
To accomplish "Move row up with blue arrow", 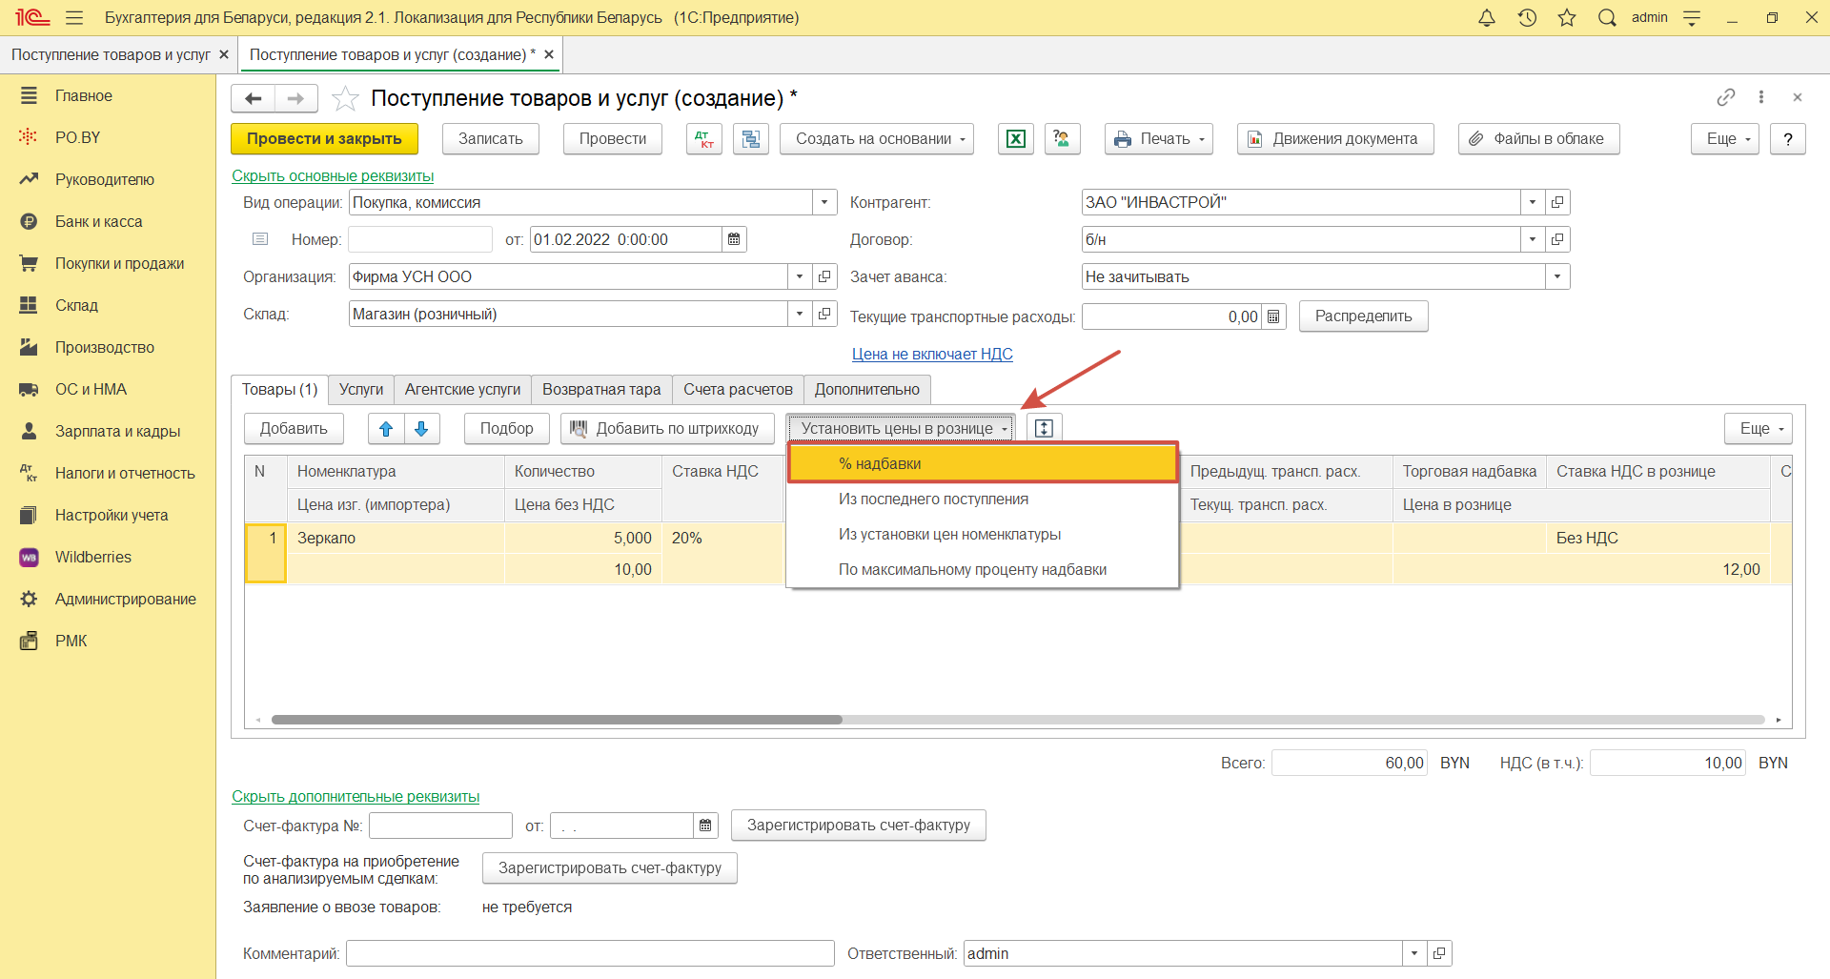I will (386, 429).
